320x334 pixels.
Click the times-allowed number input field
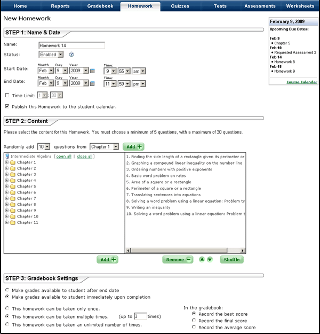click(140, 316)
